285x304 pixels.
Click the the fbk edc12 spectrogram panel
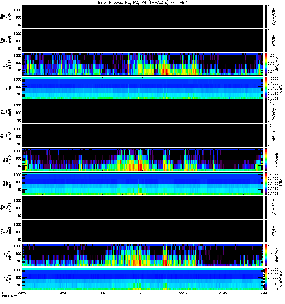(x=143, y=255)
